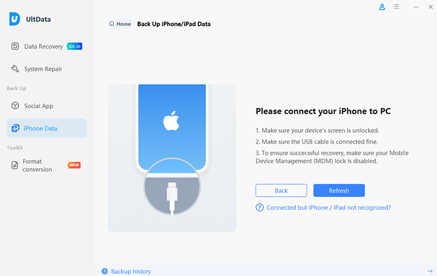Open the user account profile icon
The width and height of the screenshot is (437, 276).
coord(382,8)
